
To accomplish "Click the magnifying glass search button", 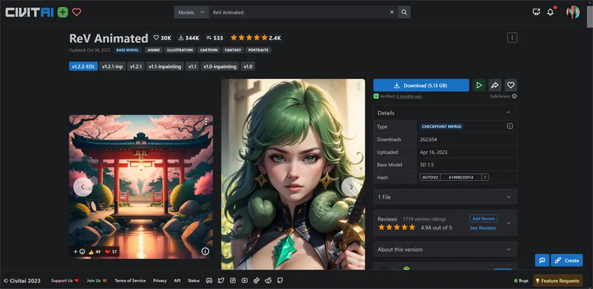I will click(x=404, y=12).
